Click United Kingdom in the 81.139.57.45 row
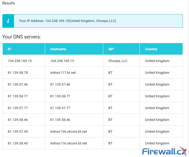The width and height of the screenshot is (189, 157). click(x=157, y=131)
